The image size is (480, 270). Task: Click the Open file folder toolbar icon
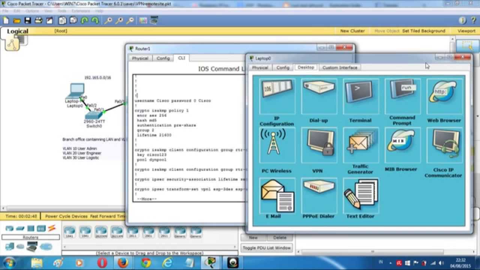[17, 20]
